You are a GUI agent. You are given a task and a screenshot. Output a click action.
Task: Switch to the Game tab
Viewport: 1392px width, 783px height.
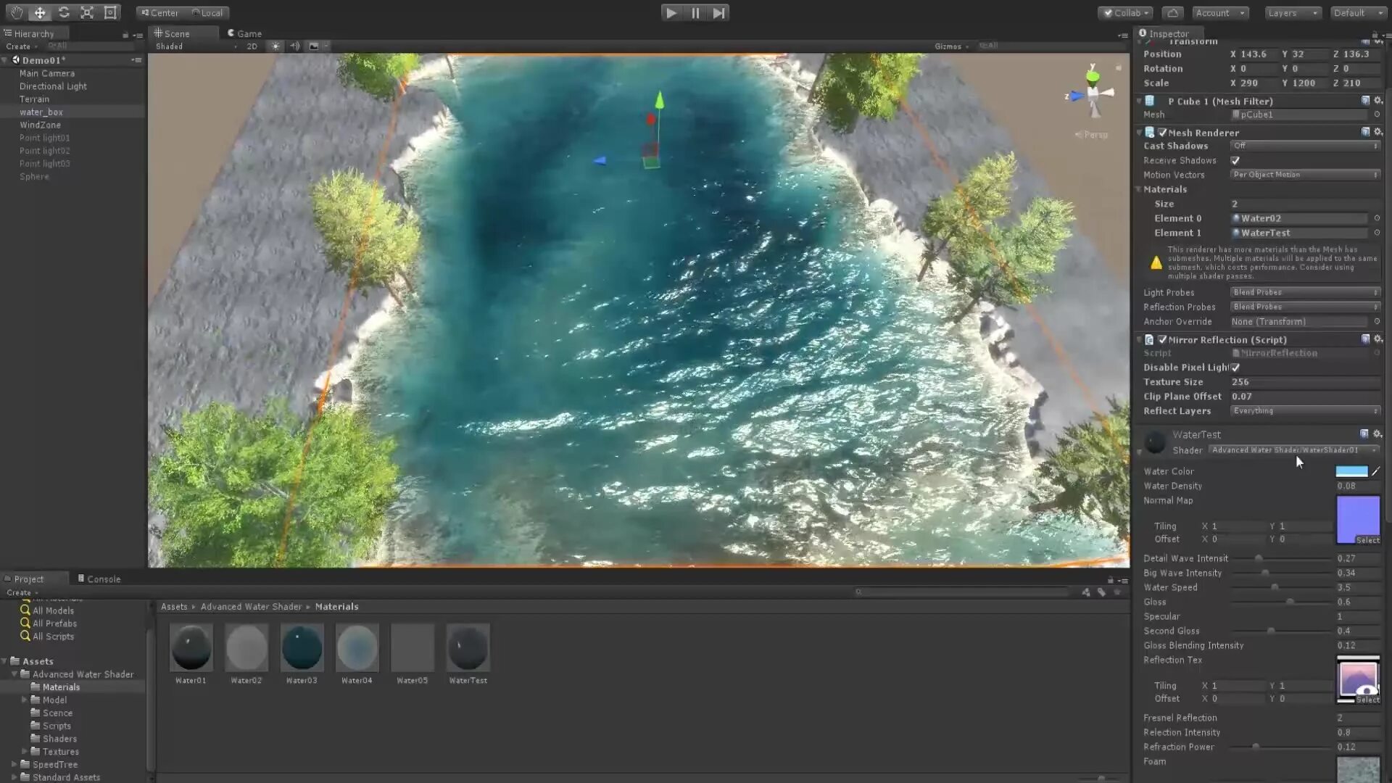(x=244, y=33)
